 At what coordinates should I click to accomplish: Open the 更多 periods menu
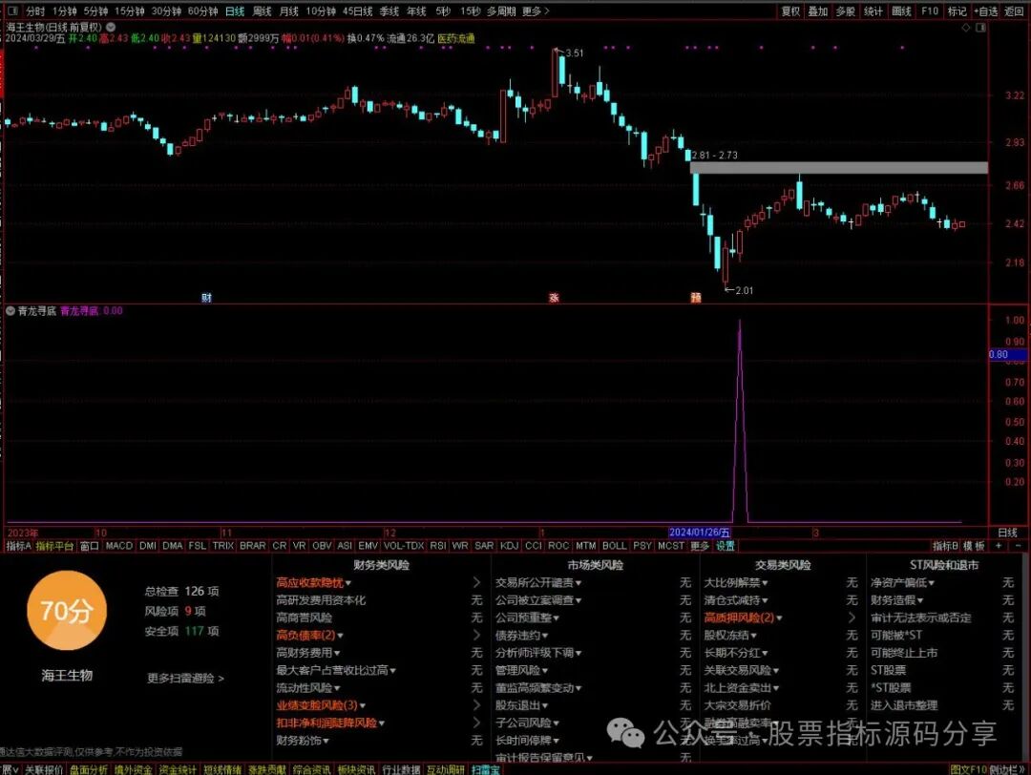point(536,11)
